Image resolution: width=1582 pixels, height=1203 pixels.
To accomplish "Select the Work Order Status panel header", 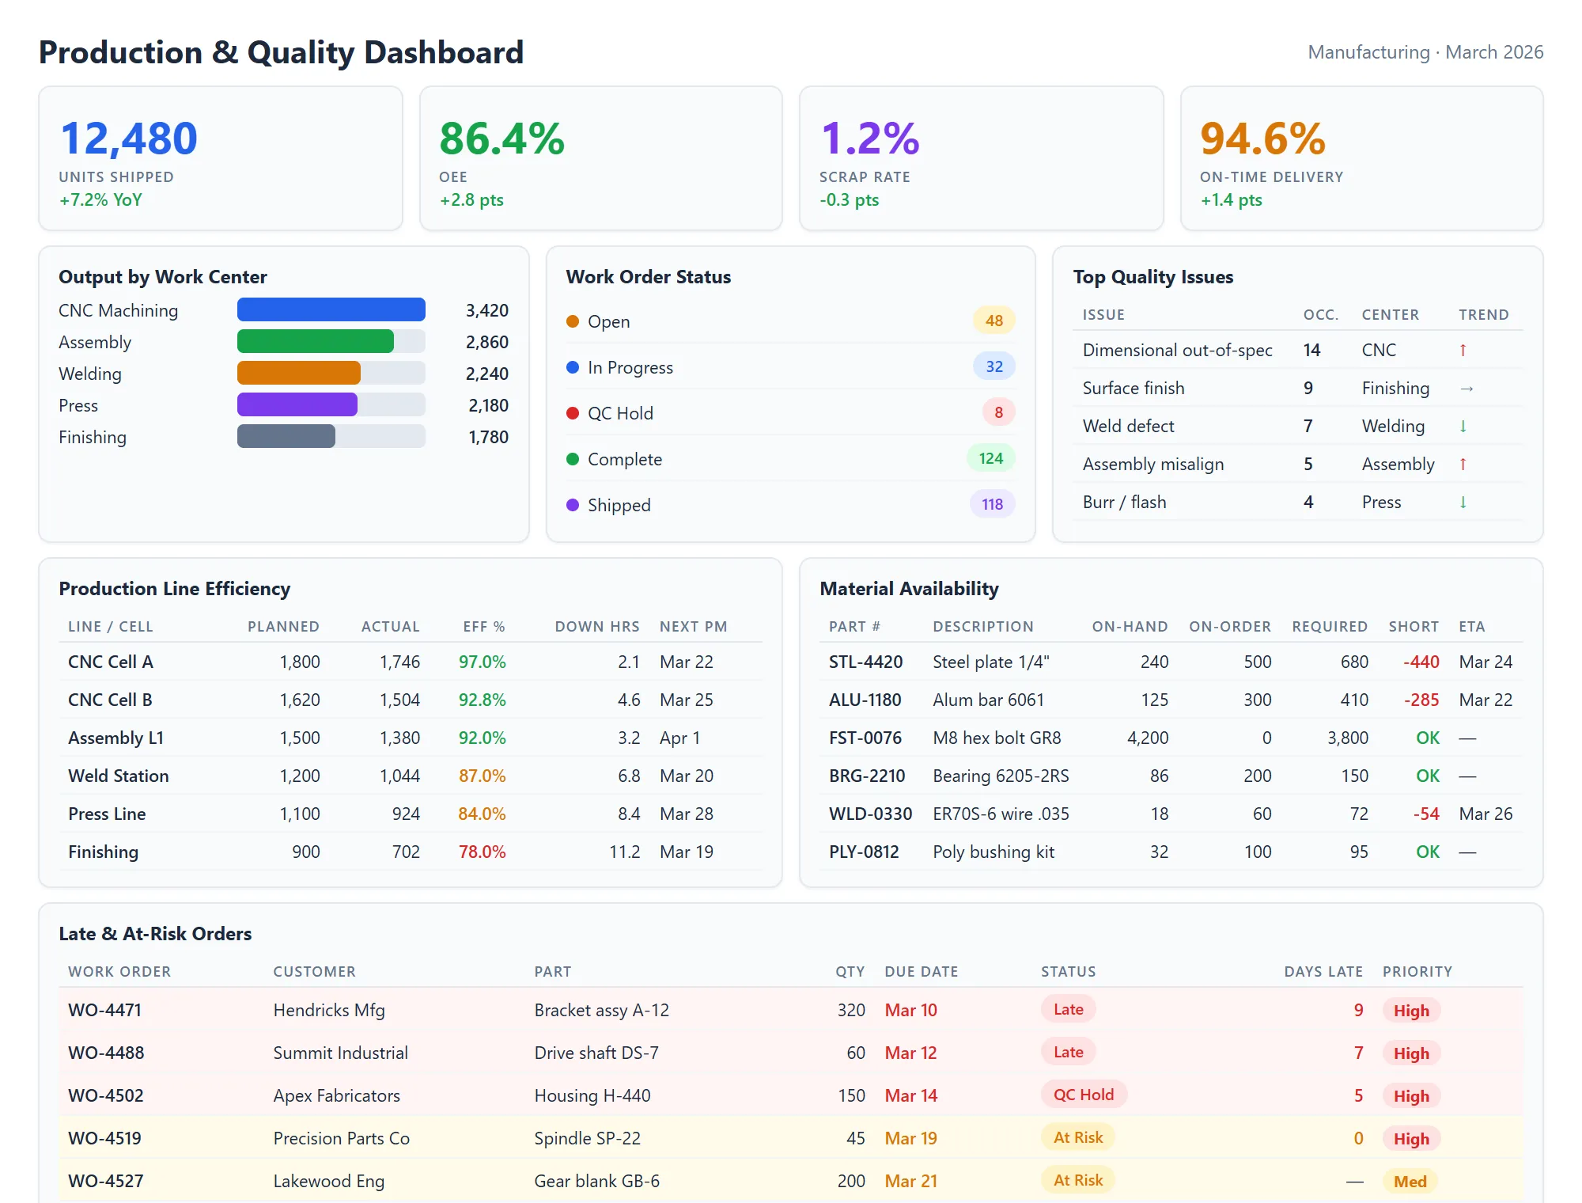I will pyautogui.click(x=649, y=277).
